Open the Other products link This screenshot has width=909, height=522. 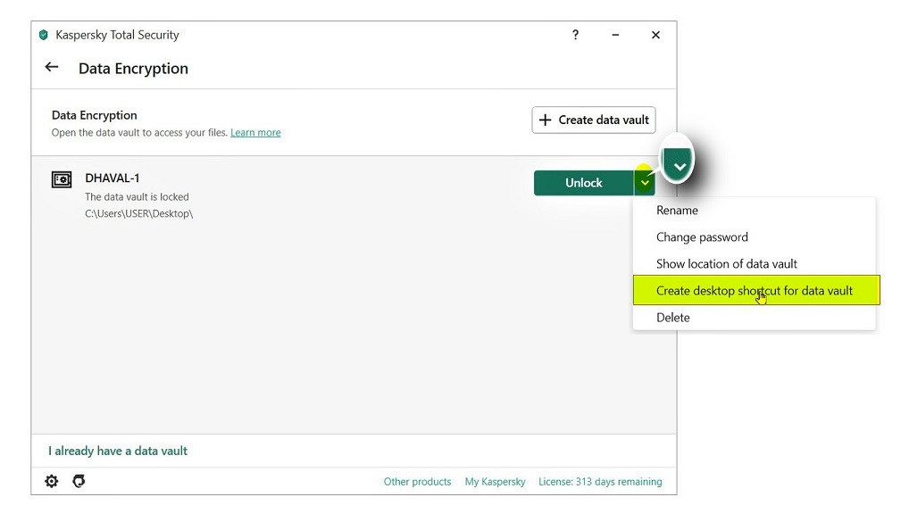(x=417, y=482)
